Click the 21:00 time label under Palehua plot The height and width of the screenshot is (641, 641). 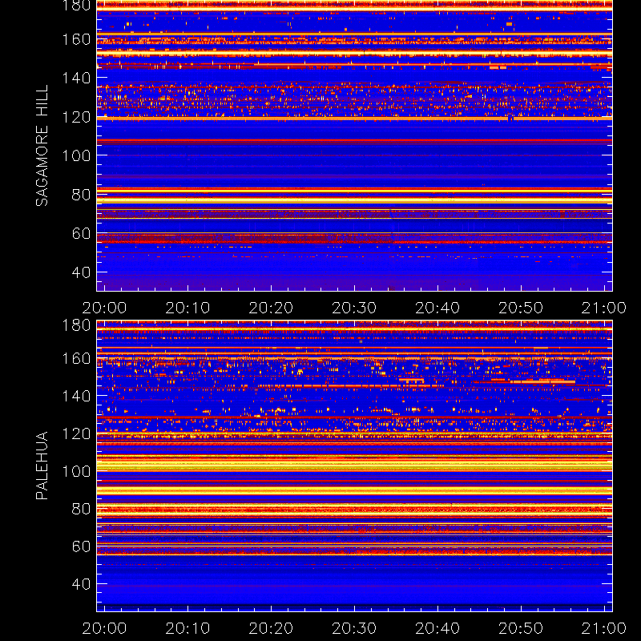click(604, 628)
